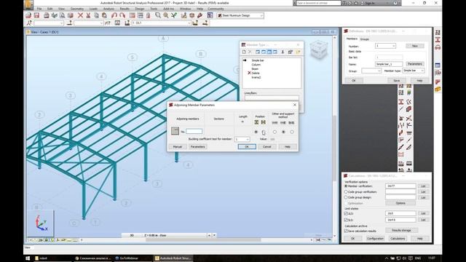Image resolution: width=466 pixels, height=262 pixels.
Task: Switch to Groups tab in Definitions dialog
Action: tap(364, 39)
